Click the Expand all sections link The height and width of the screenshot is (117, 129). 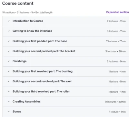point(118,12)
